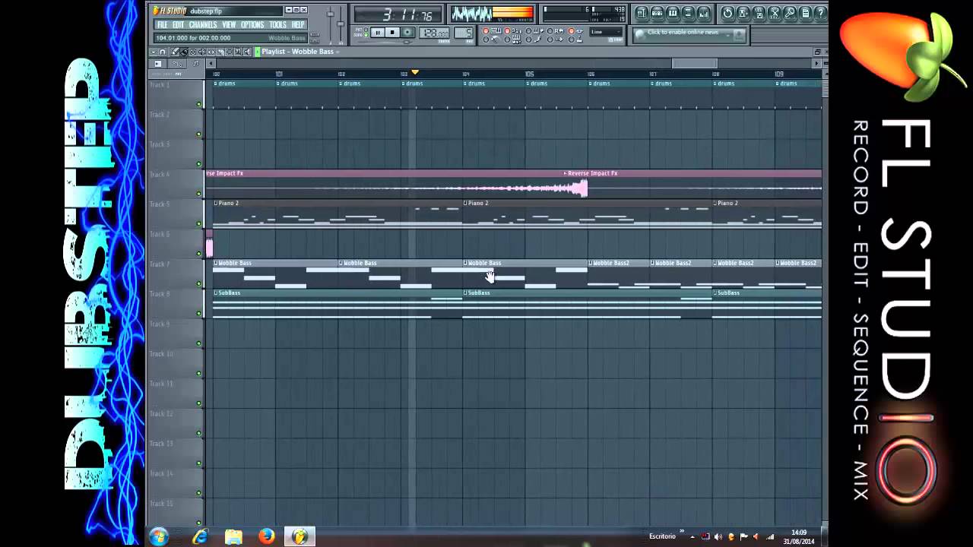973x547 pixels.
Task: Click the save-new-version icon beside Undo
Action: tap(743, 14)
